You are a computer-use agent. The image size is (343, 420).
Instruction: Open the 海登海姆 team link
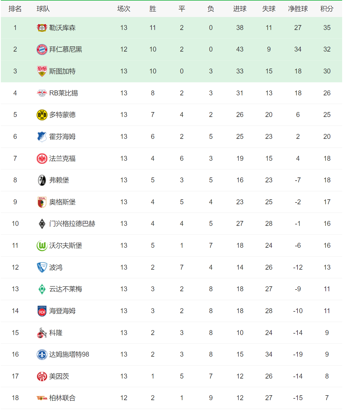pyautogui.click(x=62, y=311)
